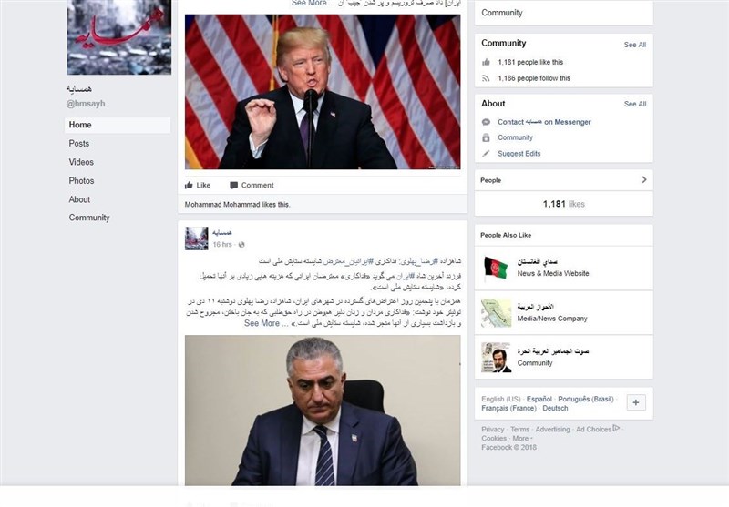Screen dimensions: 729x507
Task: Open the Videos tab in the left sidebar
Action: (x=81, y=162)
